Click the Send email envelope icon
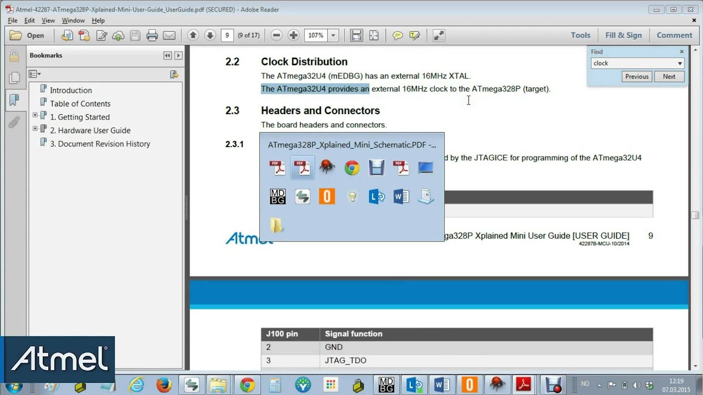 [169, 35]
